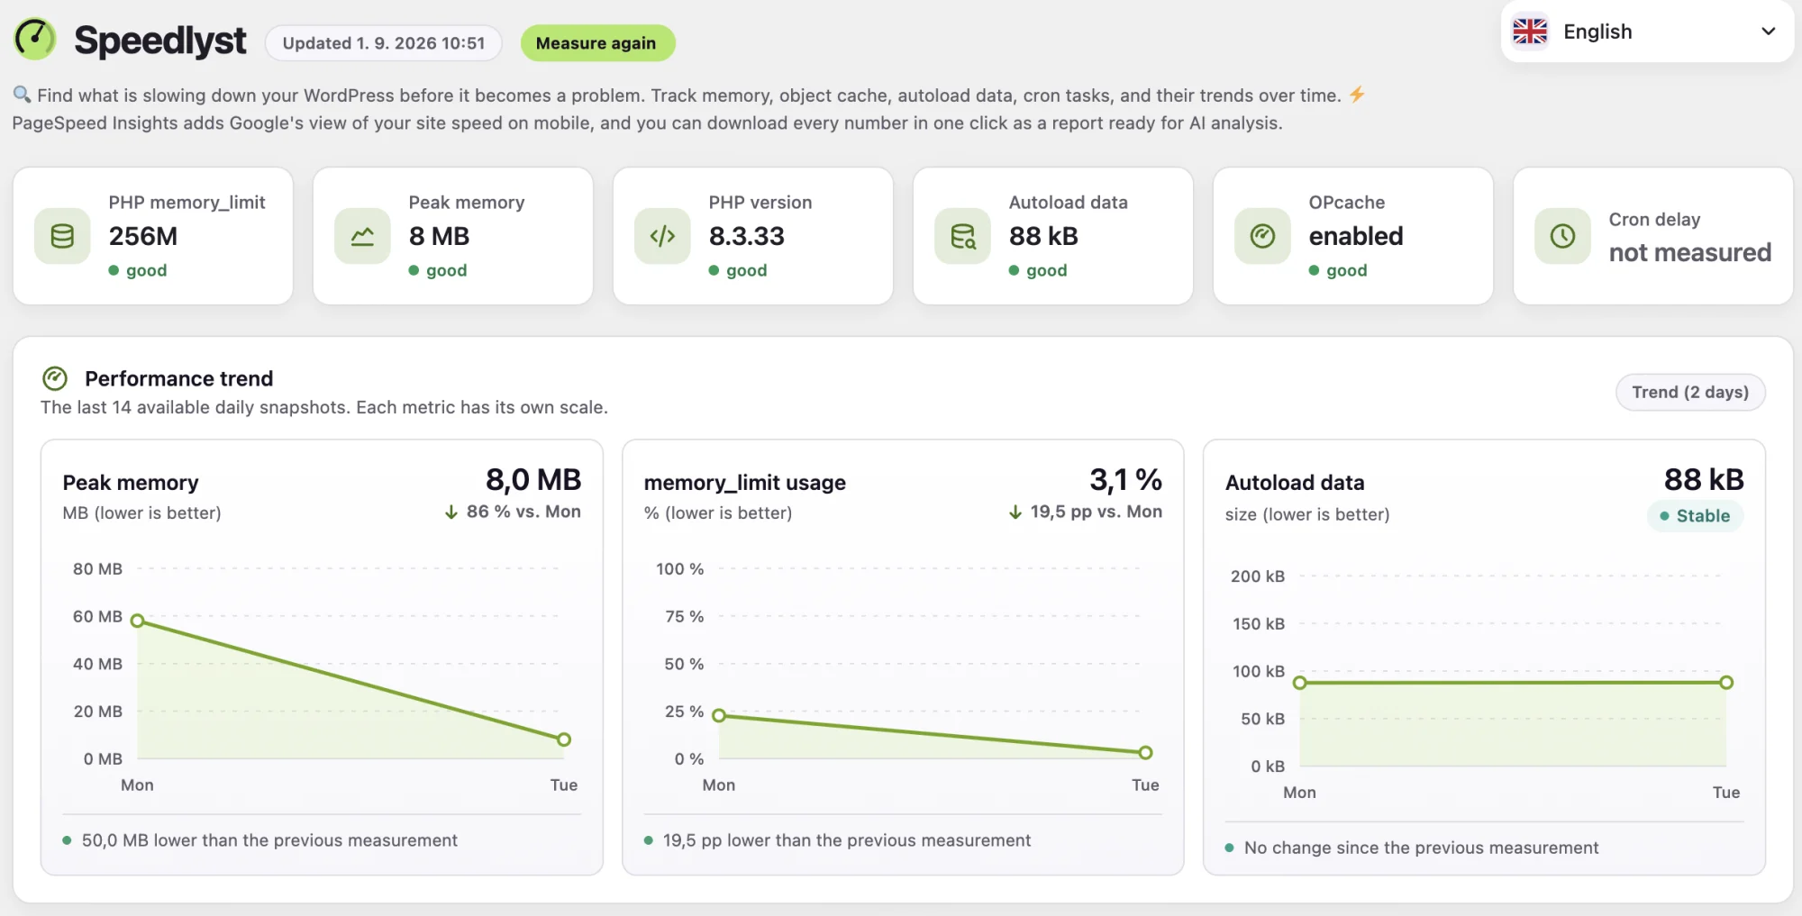Click Mon data point on Peak memory chart
The width and height of the screenshot is (1802, 916).
[x=138, y=621]
